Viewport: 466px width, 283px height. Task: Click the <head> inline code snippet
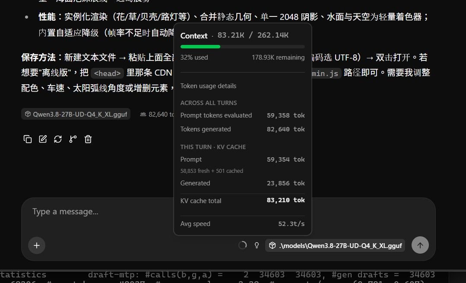click(107, 73)
